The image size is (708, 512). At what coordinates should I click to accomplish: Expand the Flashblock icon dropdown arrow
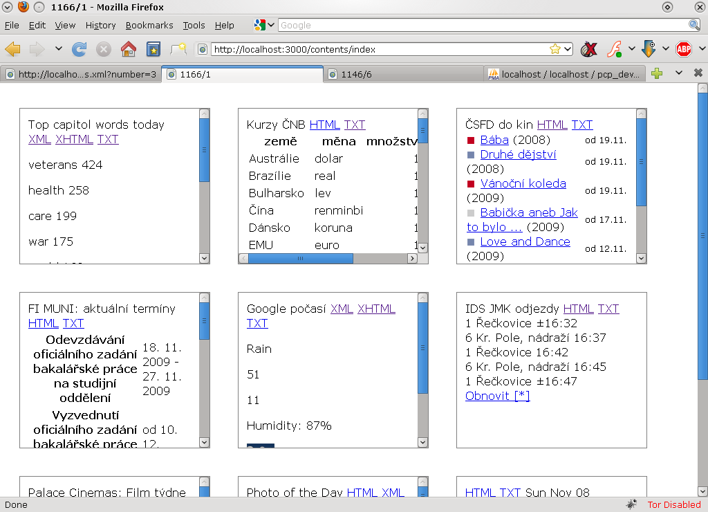(x=631, y=48)
